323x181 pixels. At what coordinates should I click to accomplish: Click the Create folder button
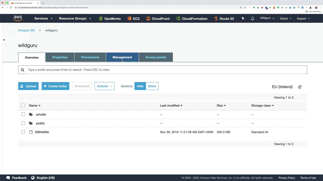(x=56, y=86)
